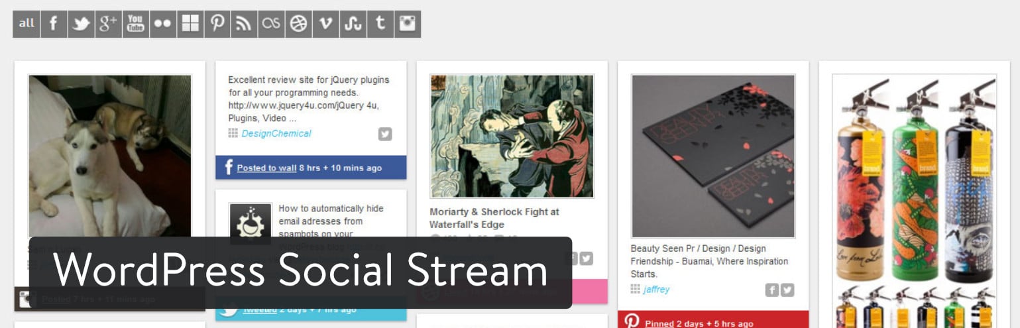Share the Beauty Seen post on Twitter
This screenshot has height=328, width=1020.
[787, 290]
